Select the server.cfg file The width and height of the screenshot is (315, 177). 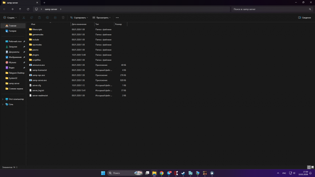(x=37, y=85)
